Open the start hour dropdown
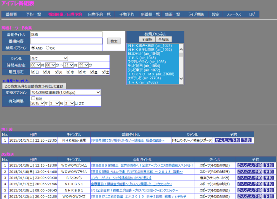Viewport: 277px width, 199px height. [36, 65]
